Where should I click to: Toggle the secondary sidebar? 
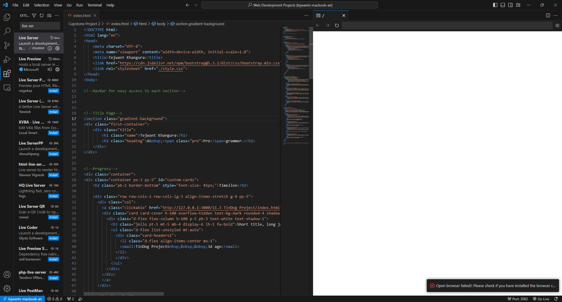[510, 5]
